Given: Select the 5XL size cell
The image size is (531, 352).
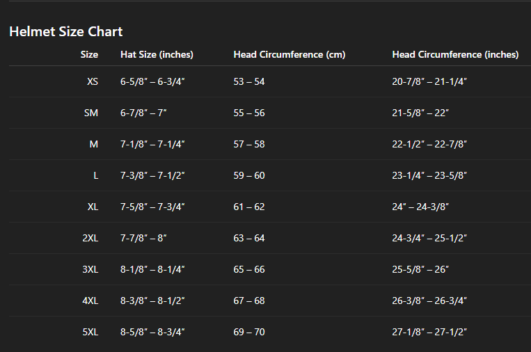Looking at the screenshot, I should pyautogui.click(x=90, y=332).
